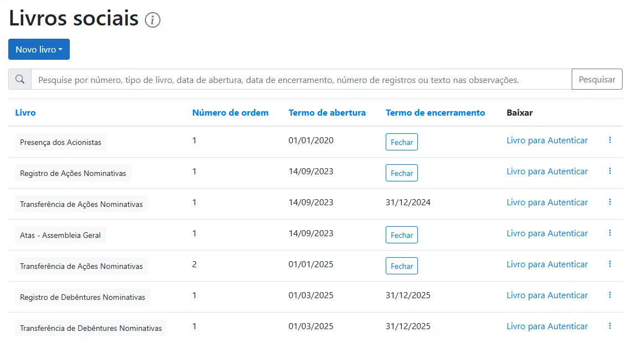Select the Transferência de Debêntures Nominativas label
Screen dimensions: 632x343
(x=91, y=328)
